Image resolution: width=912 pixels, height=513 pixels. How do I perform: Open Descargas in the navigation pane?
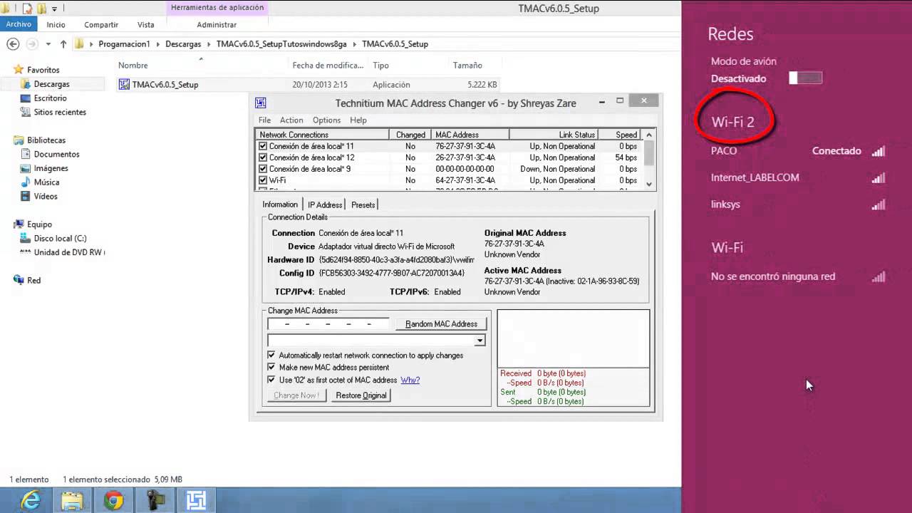coord(51,84)
